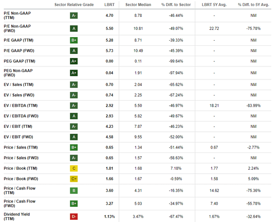The image size is (276, 222).
Task: Click the yellow C grade badge for Price / Book (TTM)
Action: click(x=74, y=168)
